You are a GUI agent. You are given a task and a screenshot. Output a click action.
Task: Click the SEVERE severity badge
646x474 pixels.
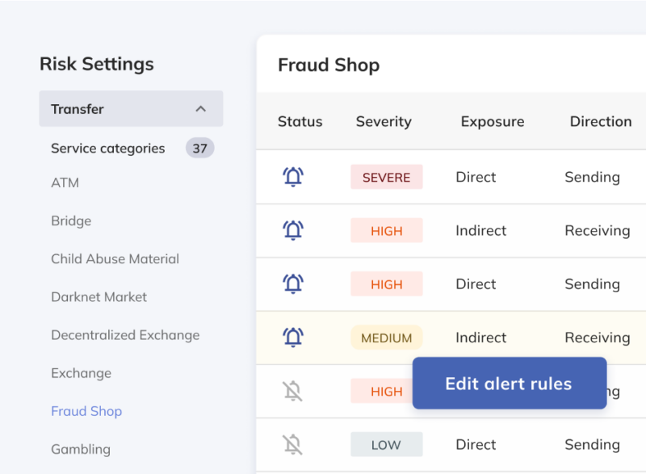click(x=386, y=177)
